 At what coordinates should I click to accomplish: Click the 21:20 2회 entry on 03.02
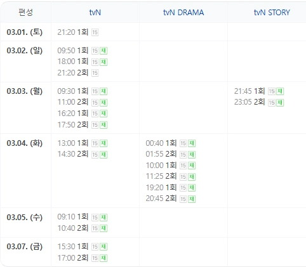pyautogui.click(x=72, y=73)
